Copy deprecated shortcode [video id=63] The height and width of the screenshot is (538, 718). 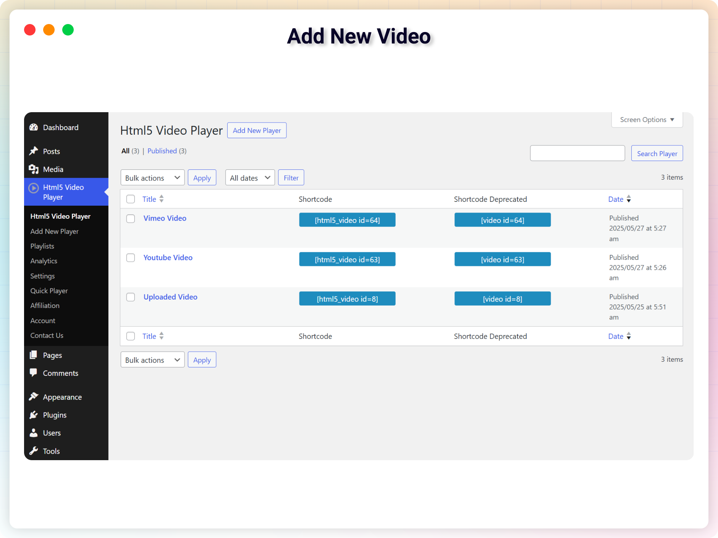(503, 259)
